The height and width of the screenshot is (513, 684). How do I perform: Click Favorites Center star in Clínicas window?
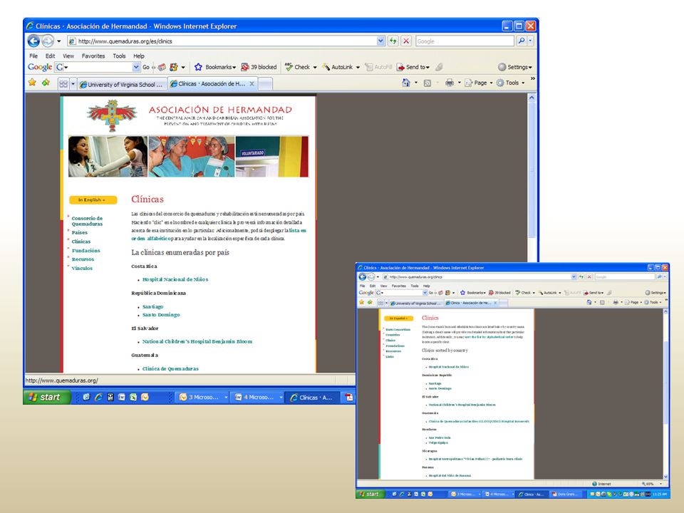tap(32, 83)
